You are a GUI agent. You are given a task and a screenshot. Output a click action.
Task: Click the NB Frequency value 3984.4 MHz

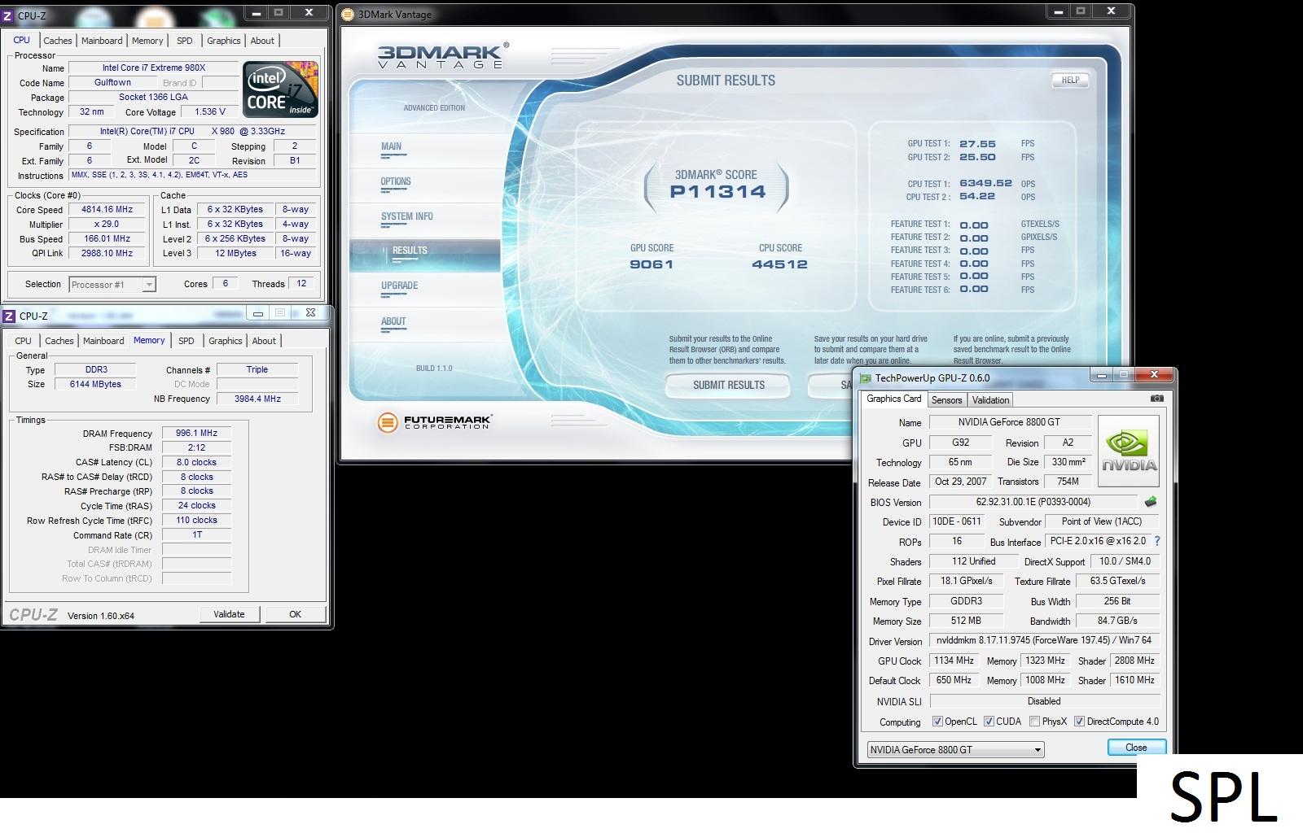257,399
